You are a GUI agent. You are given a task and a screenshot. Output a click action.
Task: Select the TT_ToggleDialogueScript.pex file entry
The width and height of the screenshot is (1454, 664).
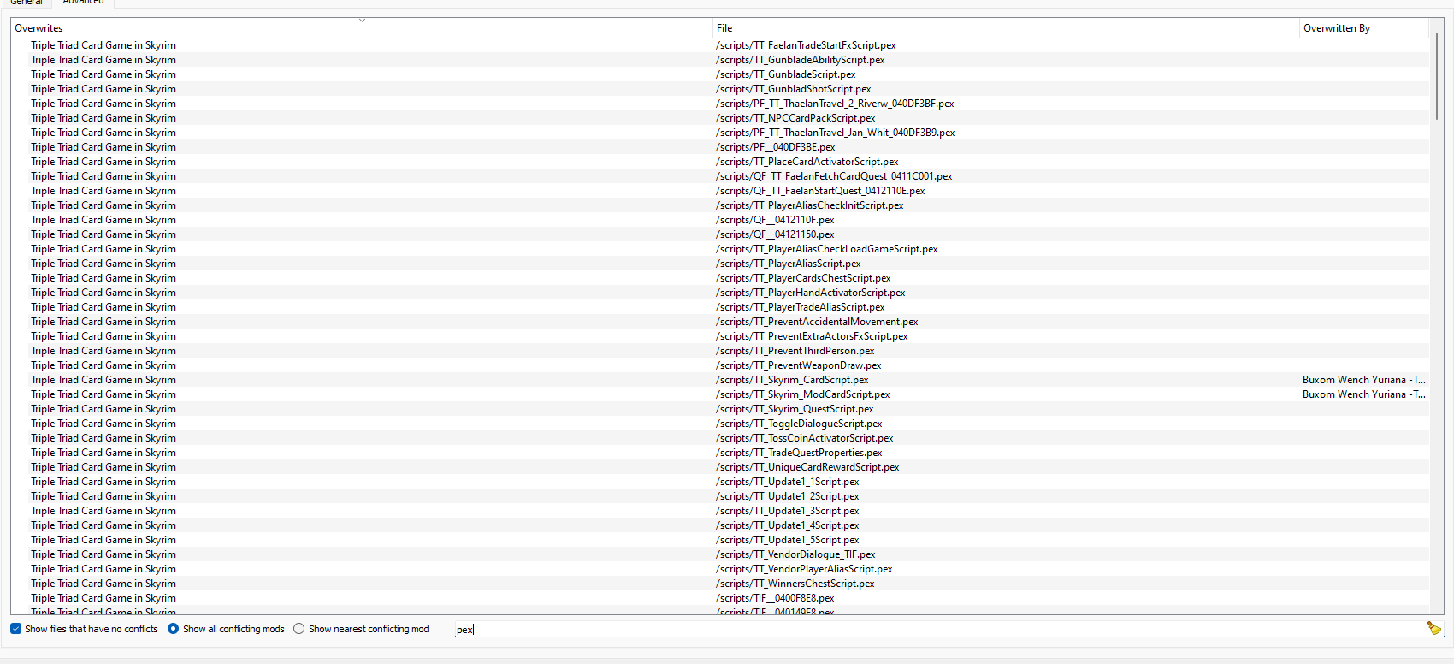799,424
